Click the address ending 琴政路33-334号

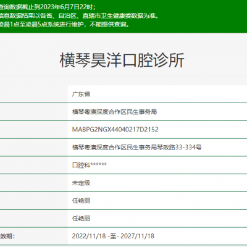pyautogui.click(x=136, y=147)
